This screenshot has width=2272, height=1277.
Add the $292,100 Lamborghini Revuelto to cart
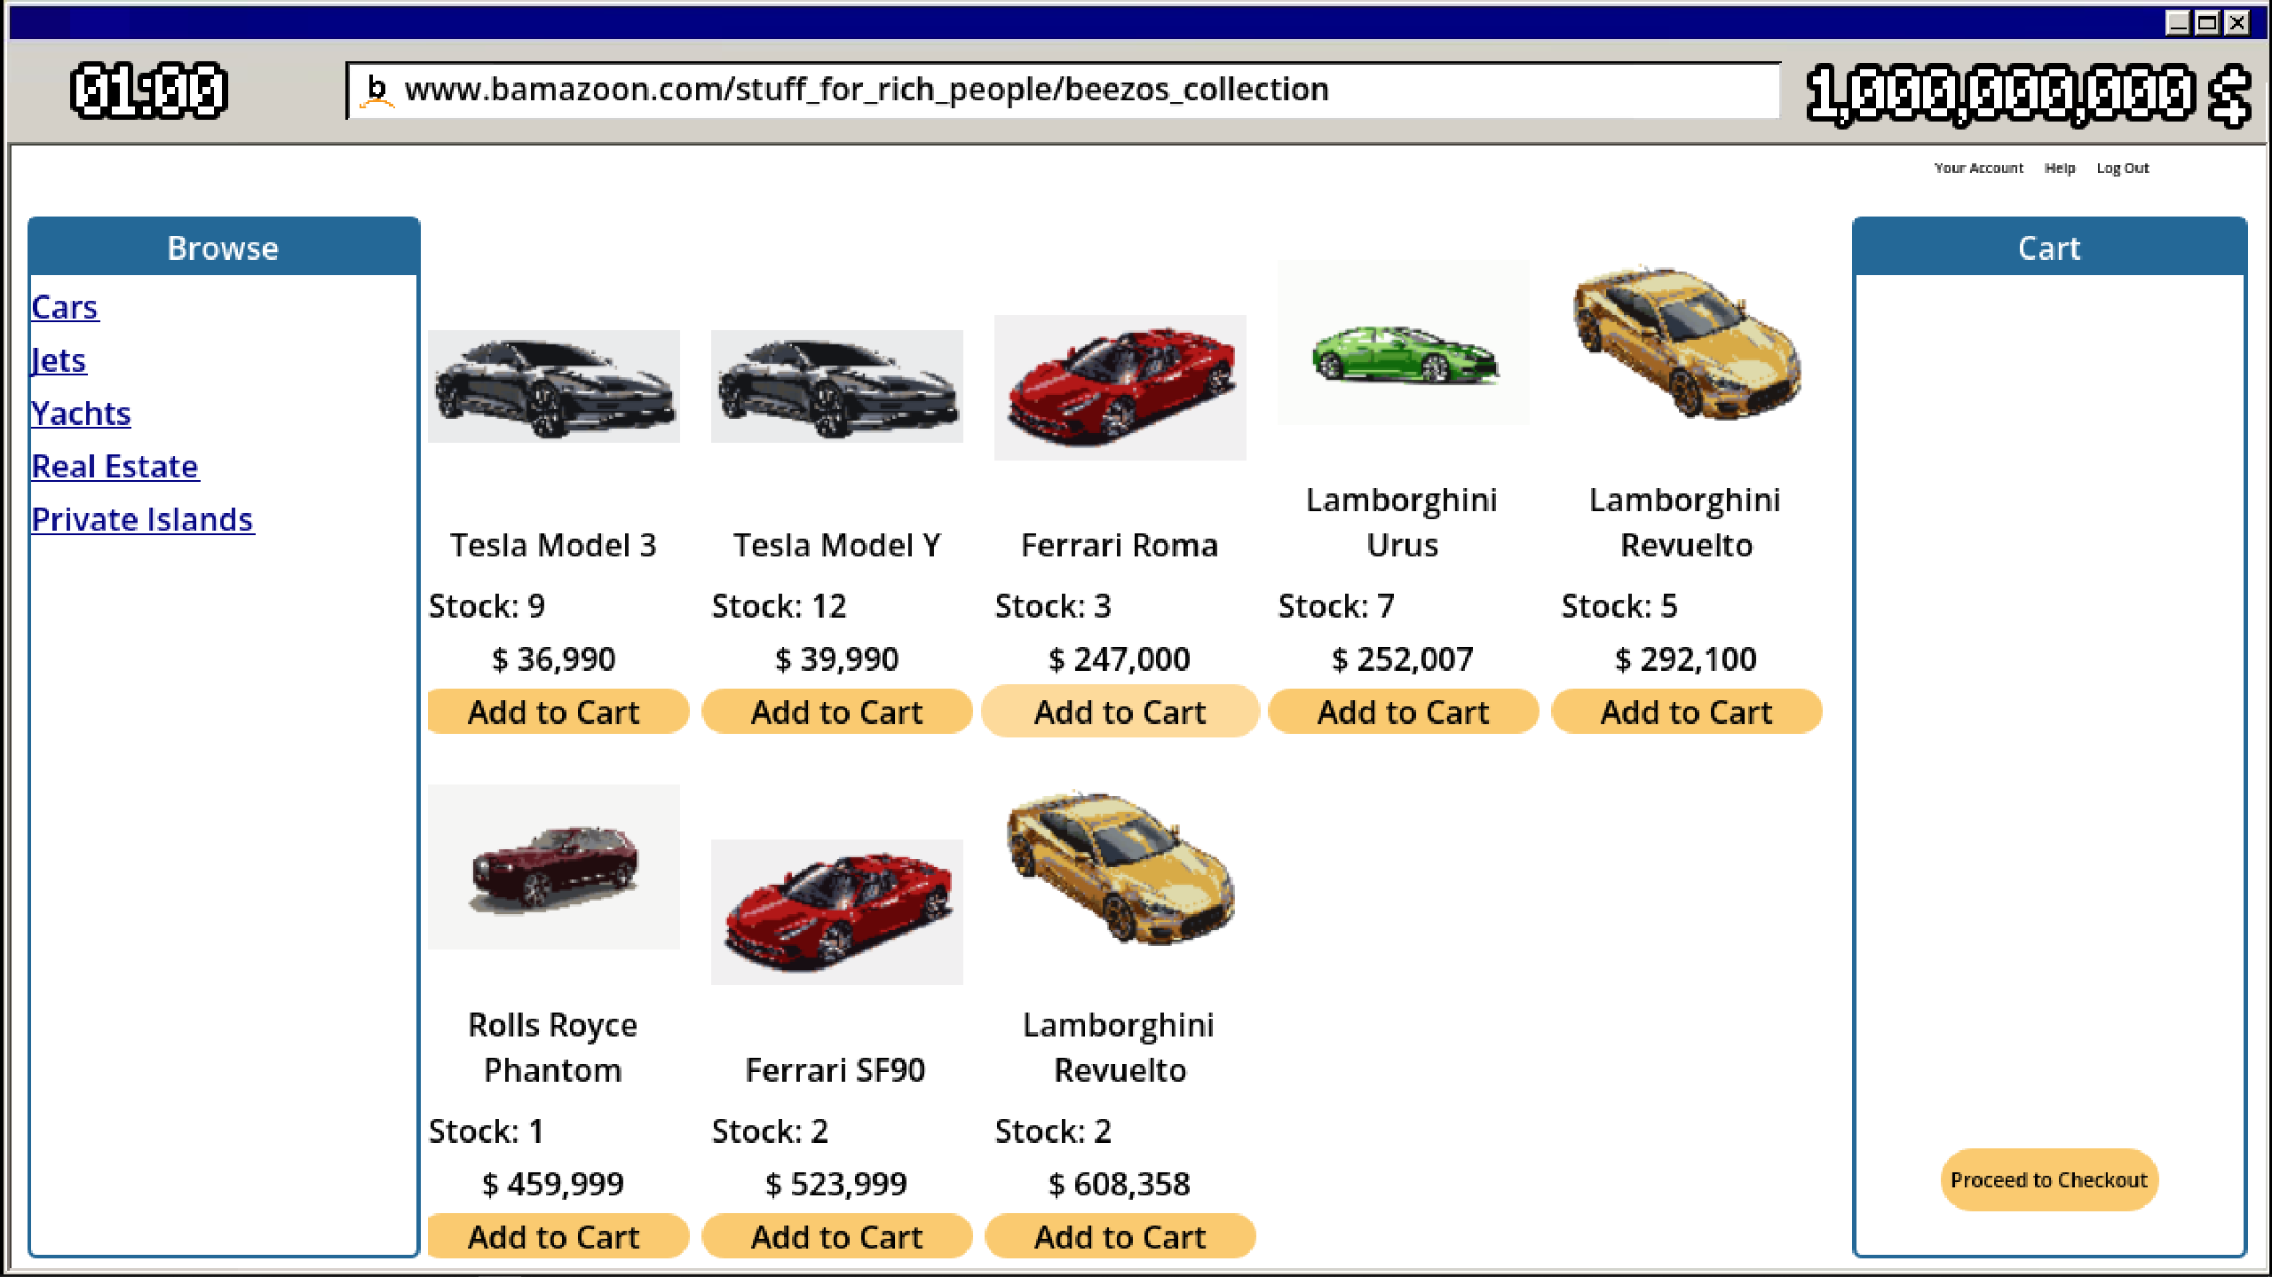(x=1687, y=712)
